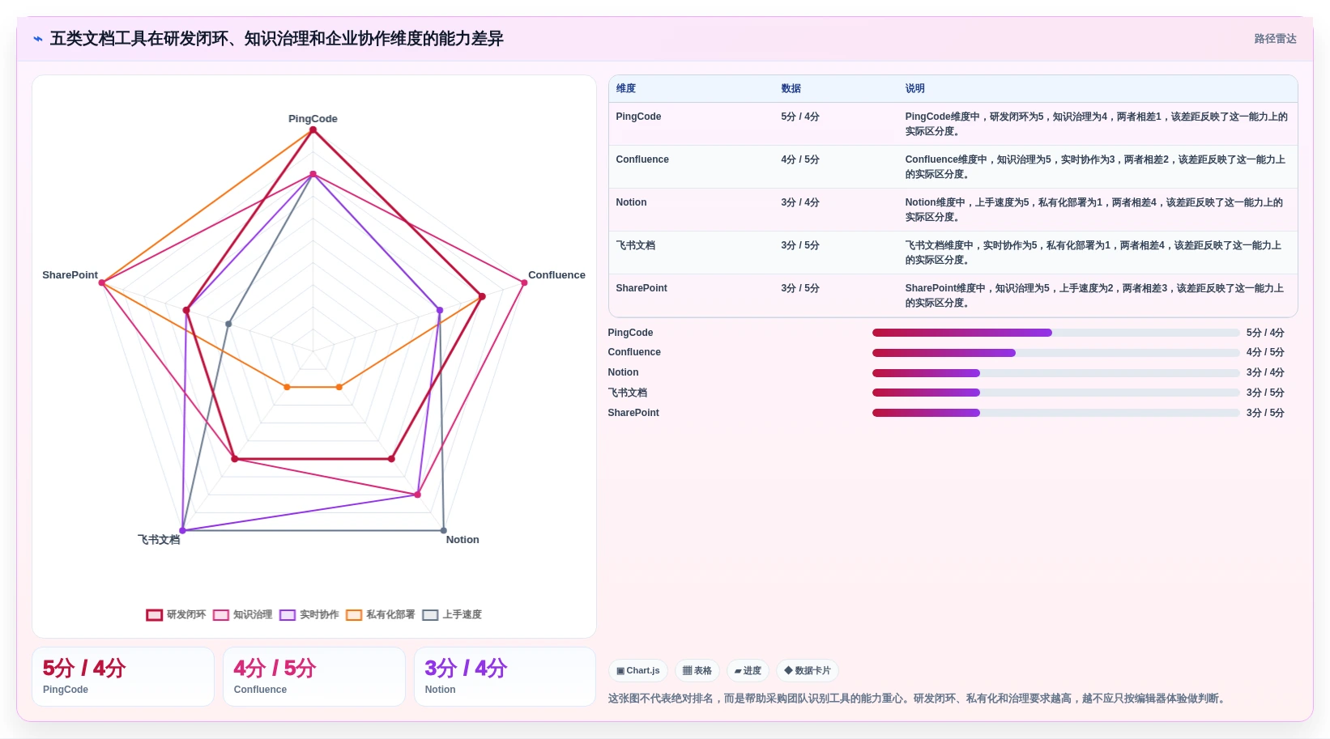The image size is (1330, 739).
Task: Click the 5分 / 4分 value after PingCode's progress bar
Action: click(1265, 333)
